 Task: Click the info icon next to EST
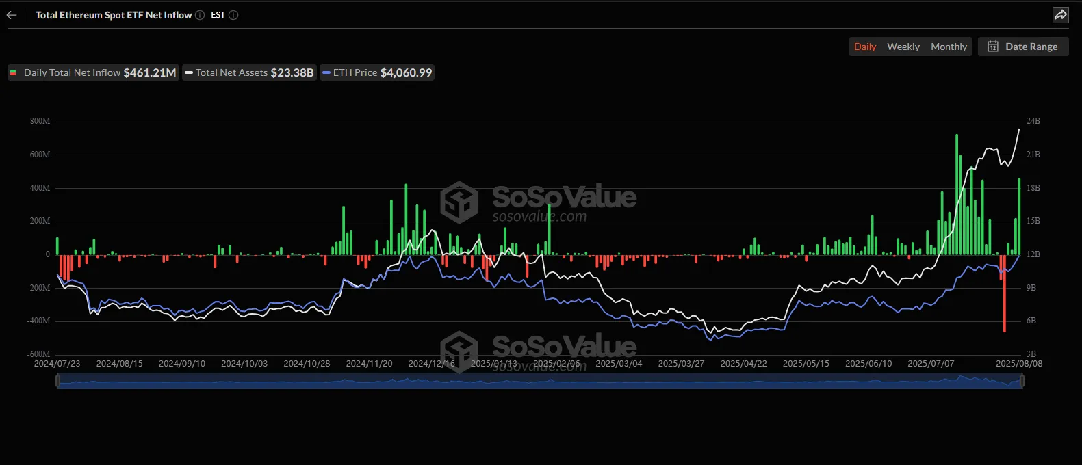(233, 15)
